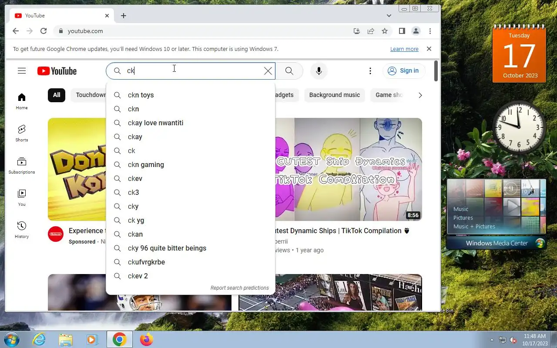Reload the YouTube page

click(44, 31)
